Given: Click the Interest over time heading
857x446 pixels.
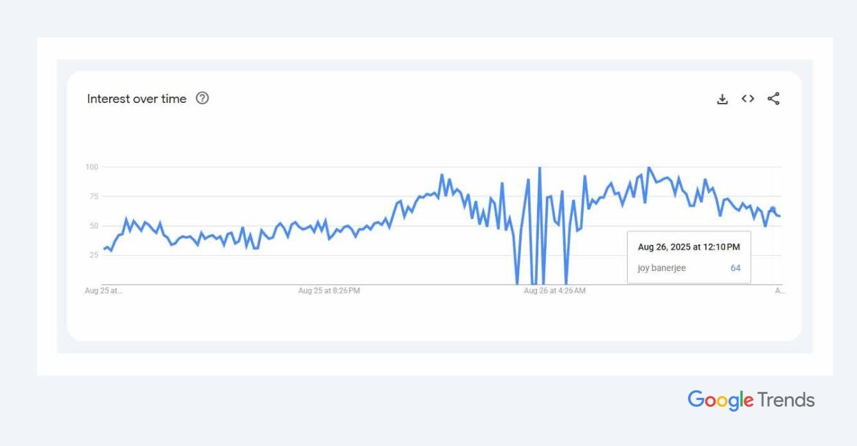Looking at the screenshot, I should point(137,99).
